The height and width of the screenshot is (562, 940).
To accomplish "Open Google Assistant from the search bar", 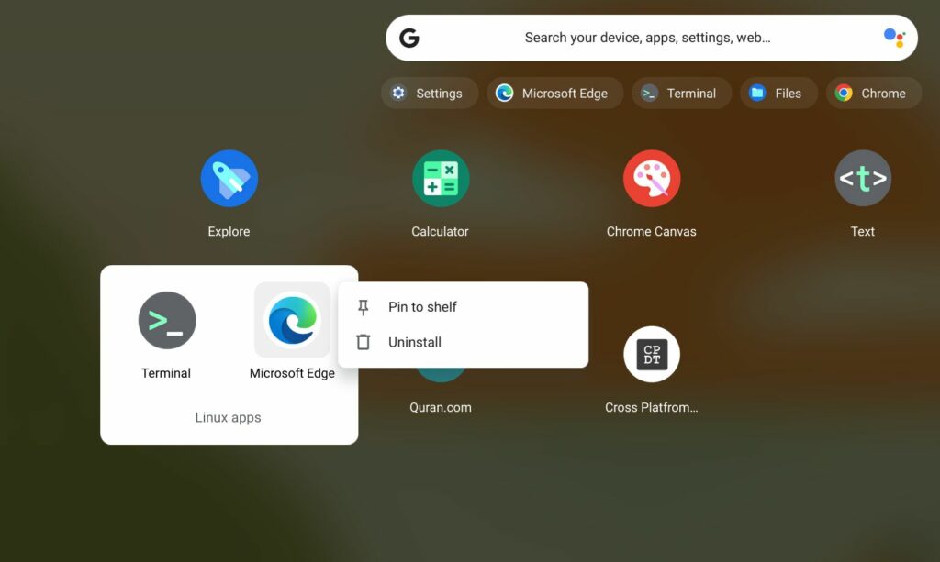I will tap(893, 37).
